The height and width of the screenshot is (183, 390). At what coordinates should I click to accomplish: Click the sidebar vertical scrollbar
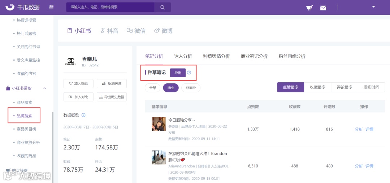point(53,147)
